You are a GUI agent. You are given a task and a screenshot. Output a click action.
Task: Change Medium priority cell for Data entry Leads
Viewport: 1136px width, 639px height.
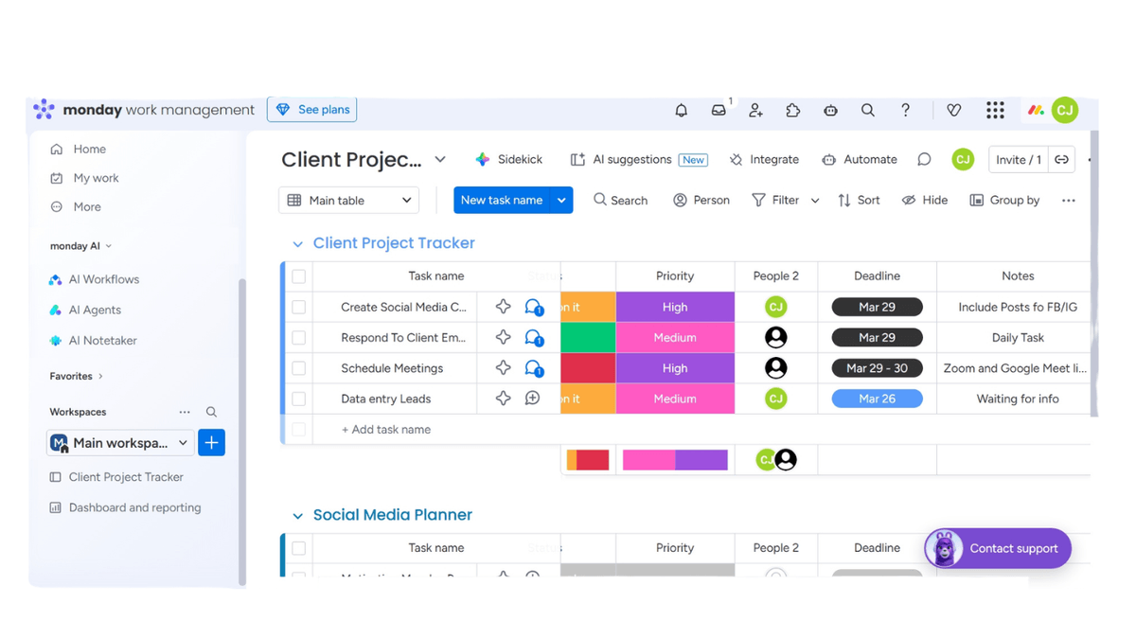click(675, 399)
